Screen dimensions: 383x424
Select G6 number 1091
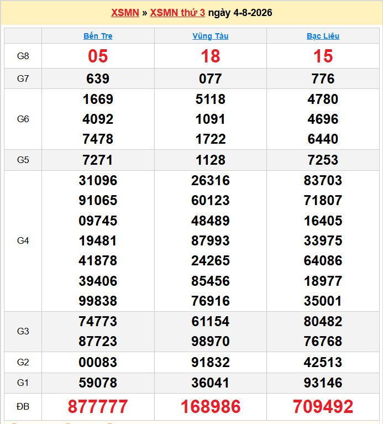click(210, 119)
